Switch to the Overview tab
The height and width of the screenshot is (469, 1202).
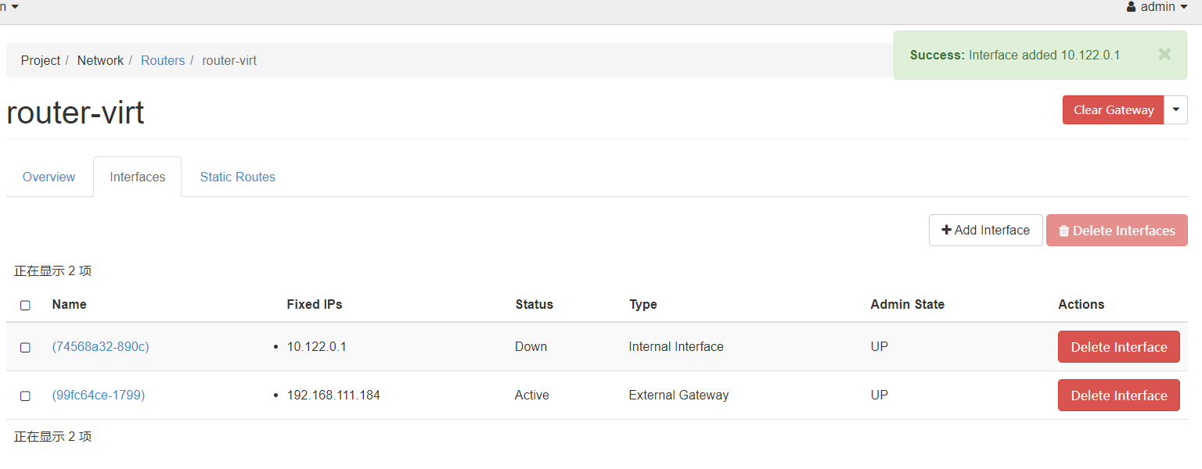pos(49,177)
